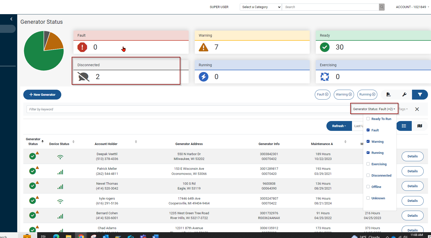This screenshot has width=431, height=238.
Task: Open Details for Patrick Meller
Action: 413,171
